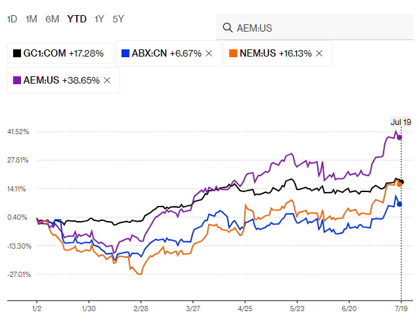Screen dimensions: 419x321
Task: Click the black GC1:COM color swatch
Action: (18, 53)
